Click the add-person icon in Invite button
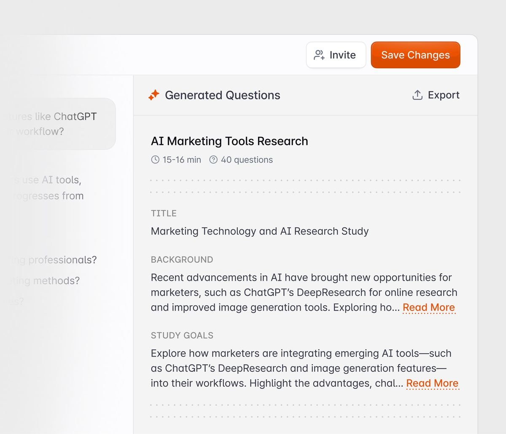This screenshot has height=434, width=506. click(319, 55)
